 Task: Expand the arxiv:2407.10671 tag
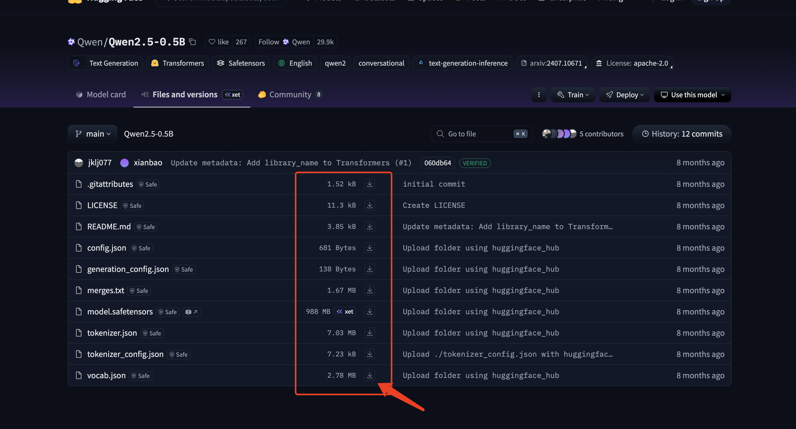click(x=552, y=63)
